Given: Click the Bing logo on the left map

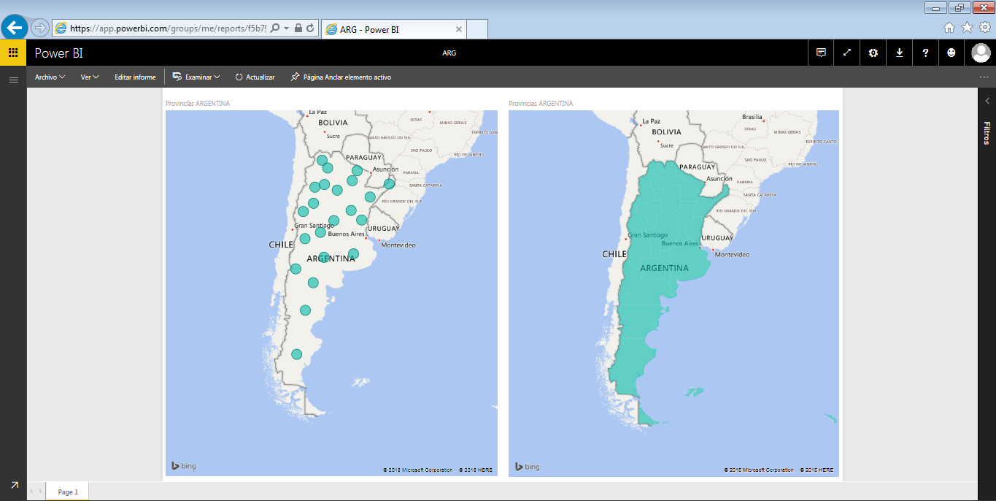Looking at the screenshot, I should click(x=183, y=466).
